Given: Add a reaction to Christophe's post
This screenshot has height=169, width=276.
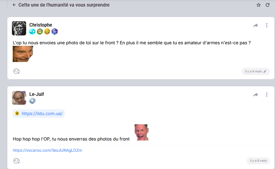Looking at the screenshot, I should (17, 71).
